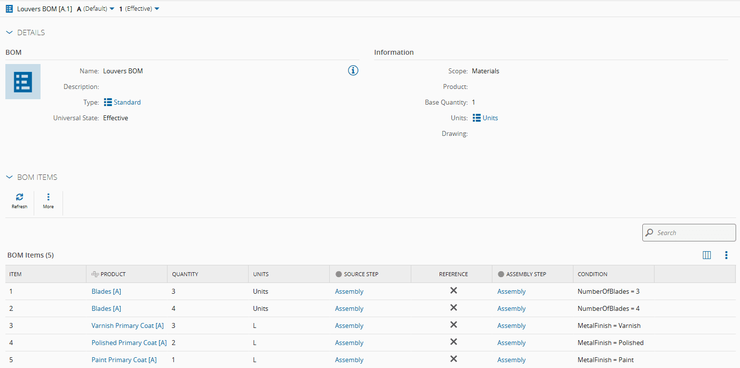Open the Polished Primary Coat [A] product link

tap(129, 343)
